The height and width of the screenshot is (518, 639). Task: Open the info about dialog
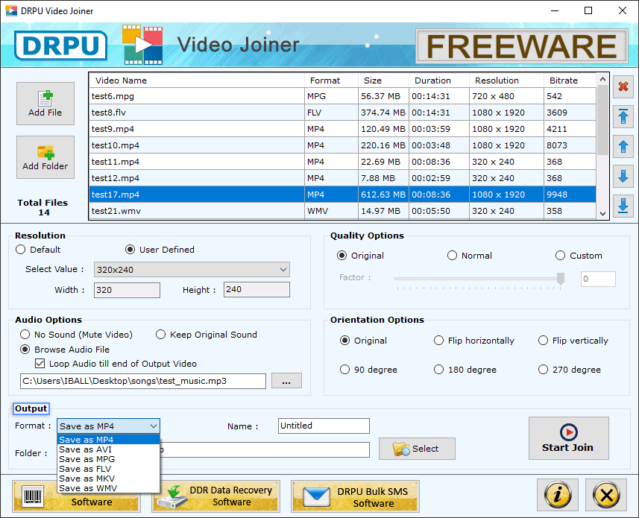(558, 495)
